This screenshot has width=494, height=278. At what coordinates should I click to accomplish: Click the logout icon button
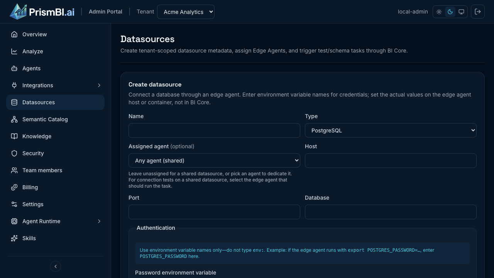coord(478,12)
